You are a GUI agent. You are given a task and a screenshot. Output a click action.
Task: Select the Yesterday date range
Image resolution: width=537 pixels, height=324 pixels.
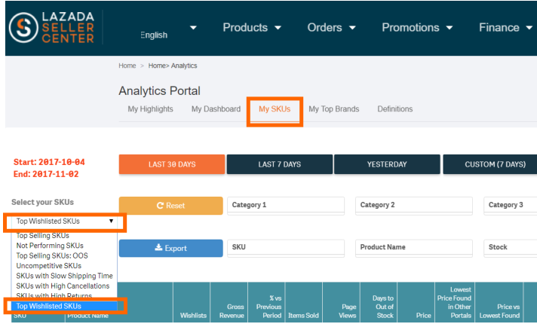(x=387, y=164)
